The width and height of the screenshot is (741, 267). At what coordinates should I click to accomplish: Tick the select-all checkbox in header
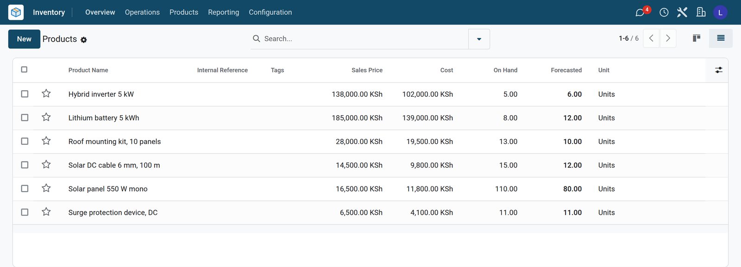(25, 69)
